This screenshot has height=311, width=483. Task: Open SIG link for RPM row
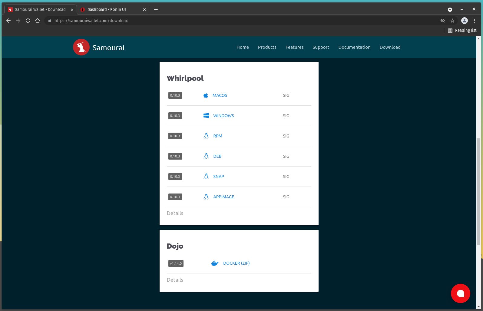click(286, 136)
